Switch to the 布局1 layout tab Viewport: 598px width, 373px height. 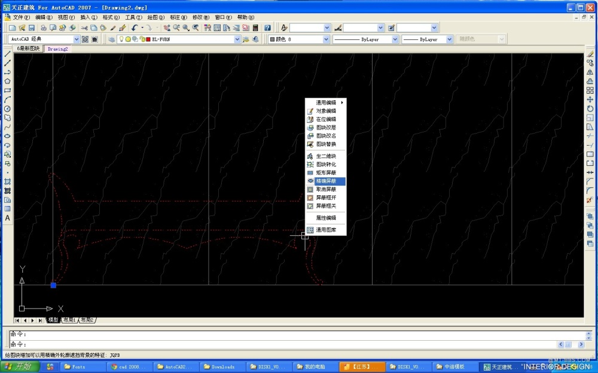[x=69, y=320]
